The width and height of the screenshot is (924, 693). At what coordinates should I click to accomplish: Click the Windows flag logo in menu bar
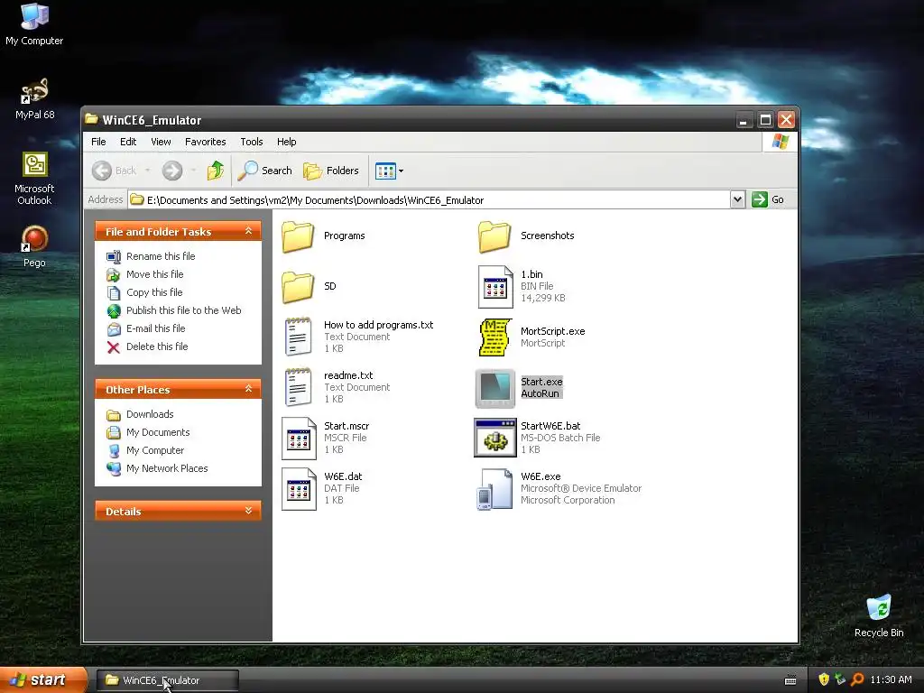coord(781,142)
